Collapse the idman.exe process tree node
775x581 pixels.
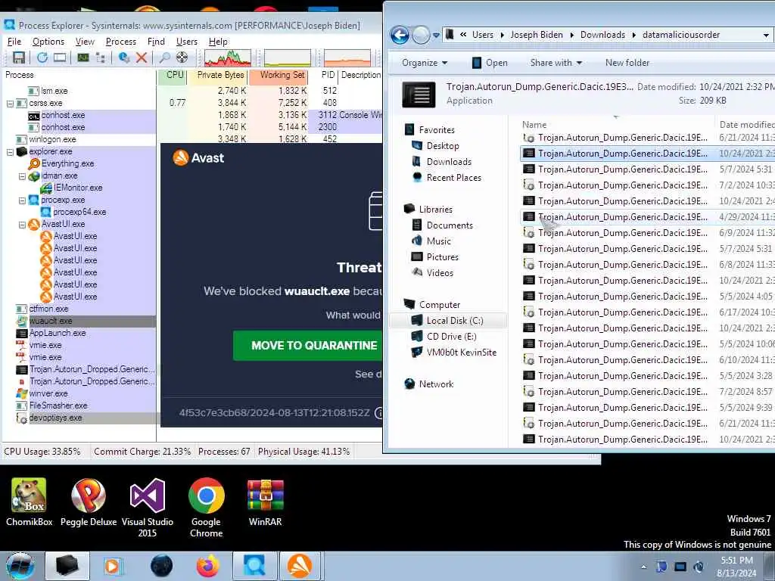click(x=22, y=176)
